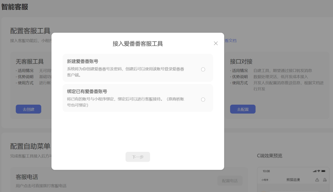Click the 客服电话 heading
Viewport: 333px width, 192px height.
[27, 177]
